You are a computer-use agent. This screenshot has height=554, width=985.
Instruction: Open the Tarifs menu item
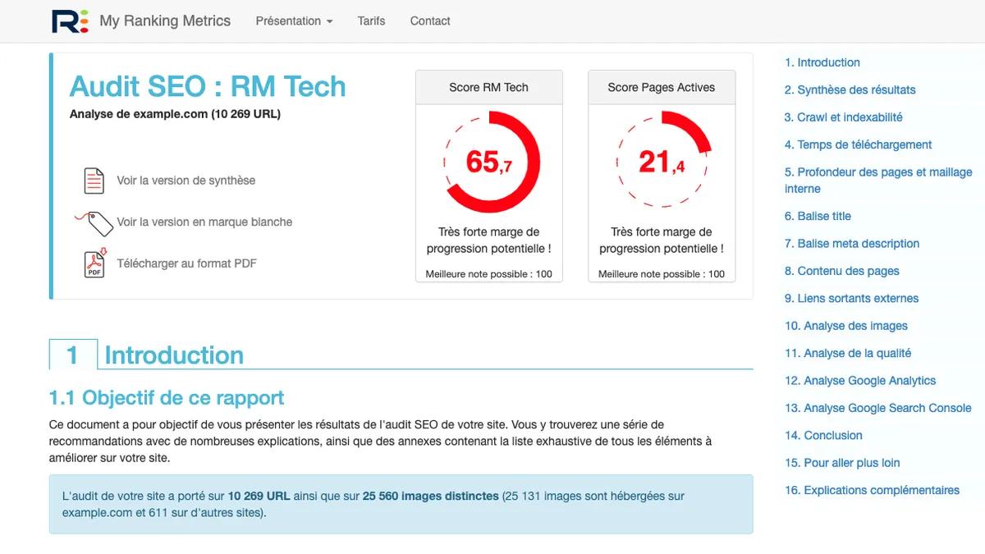point(371,21)
